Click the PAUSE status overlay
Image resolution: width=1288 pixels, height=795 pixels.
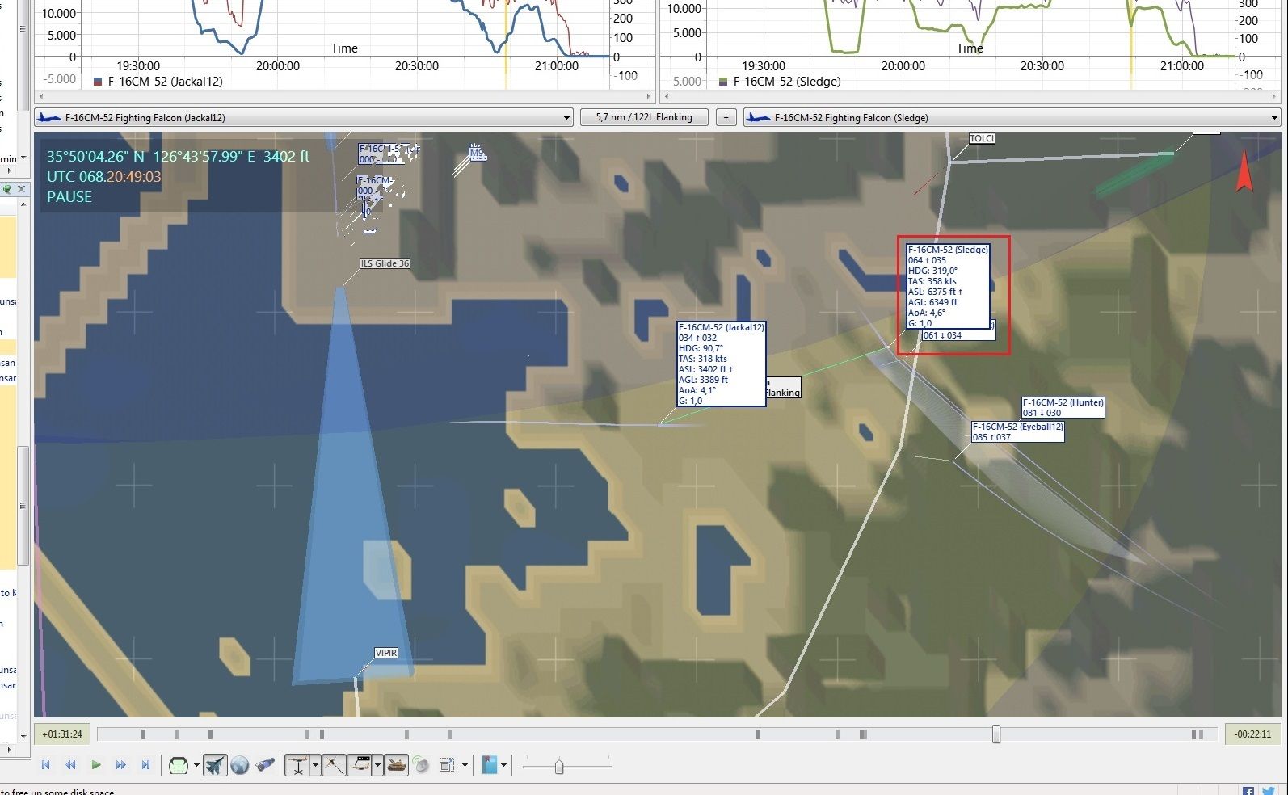pos(69,197)
